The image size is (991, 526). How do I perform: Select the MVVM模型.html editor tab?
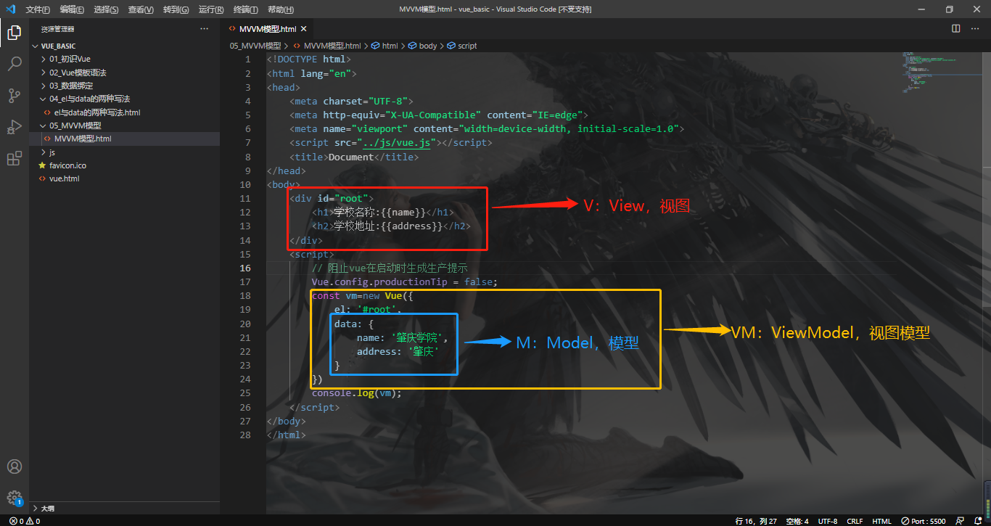[268, 29]
